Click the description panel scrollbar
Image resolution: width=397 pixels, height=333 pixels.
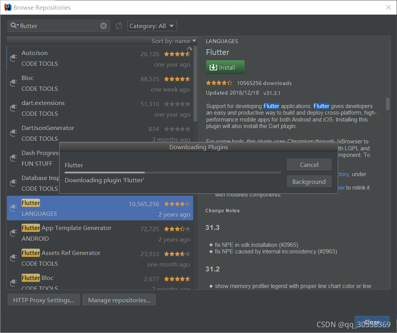tap(388, 104)
